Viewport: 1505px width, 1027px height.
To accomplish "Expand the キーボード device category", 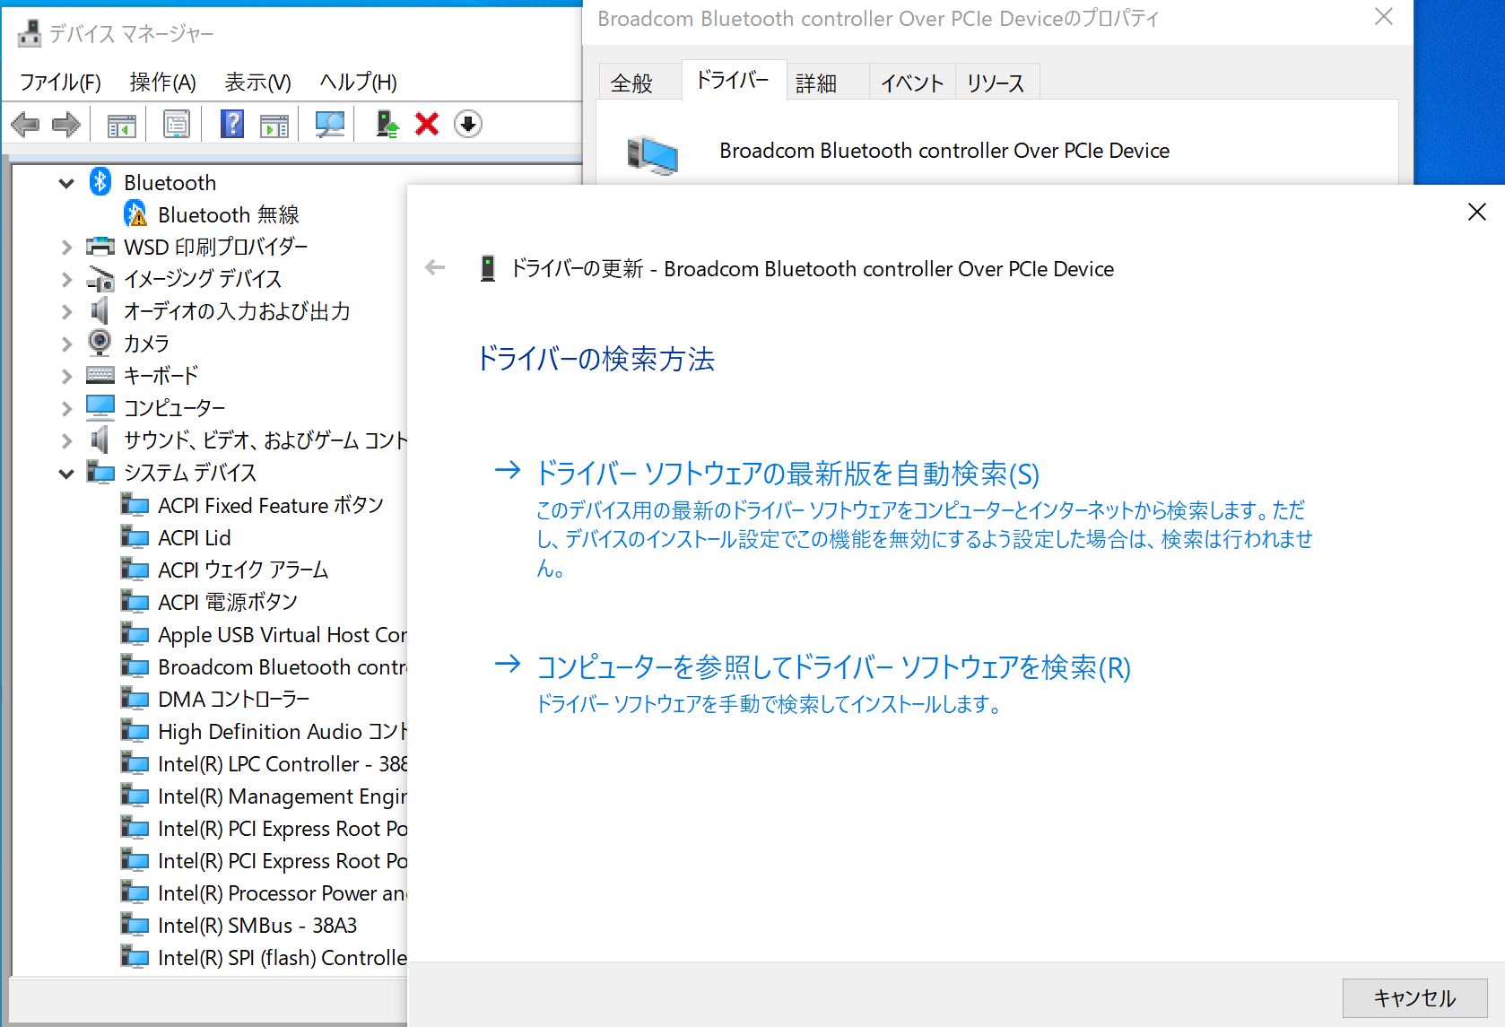I will pyautogui.click(x=66, y=376).
